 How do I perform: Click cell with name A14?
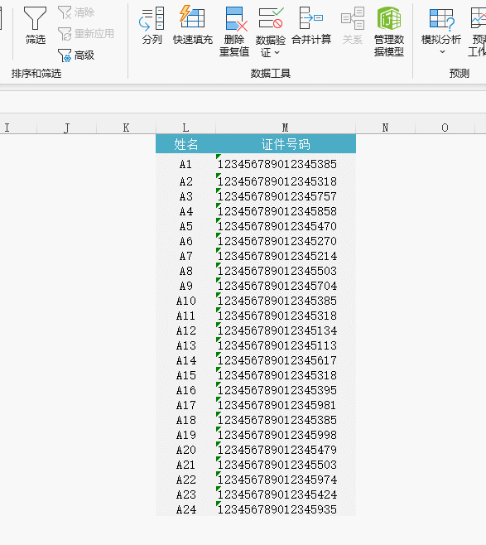point(185,360)
